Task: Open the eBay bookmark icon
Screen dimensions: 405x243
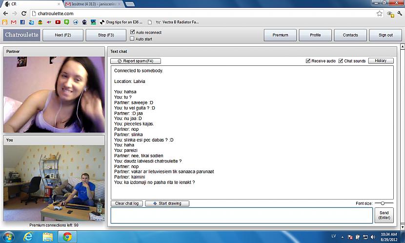Action: point(49,22)
